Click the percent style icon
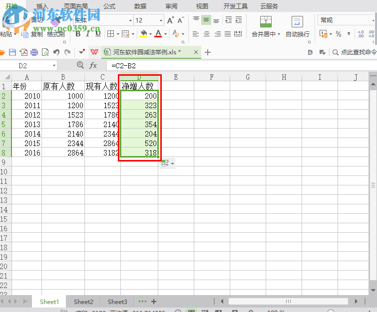 (339, 34)
